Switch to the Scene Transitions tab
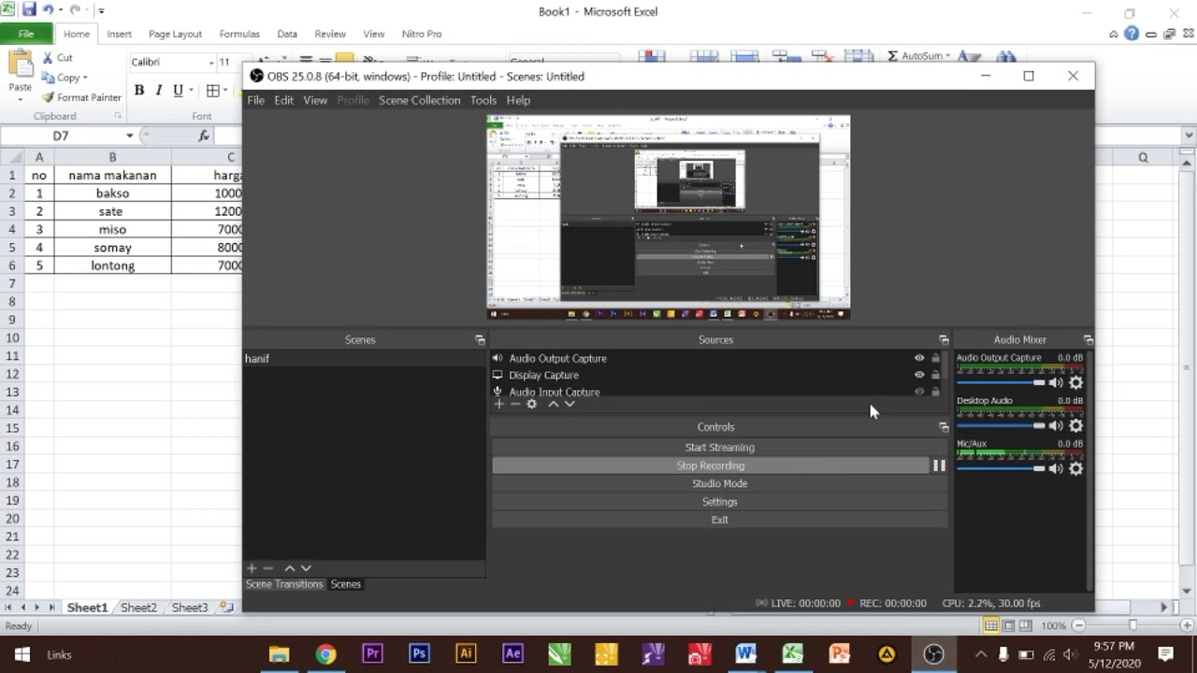The image size is (1197, 673). [x=284, y=584]
